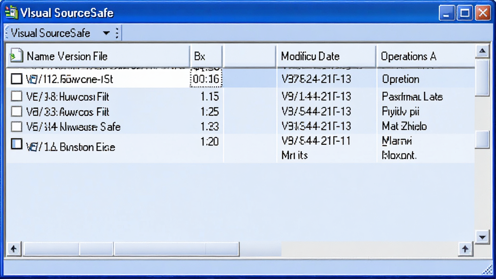
Task: Minimize the Visual SourceSafe window
Action: point(446,13)
